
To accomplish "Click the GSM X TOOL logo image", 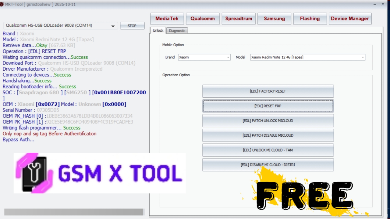I will click(99, 173).
